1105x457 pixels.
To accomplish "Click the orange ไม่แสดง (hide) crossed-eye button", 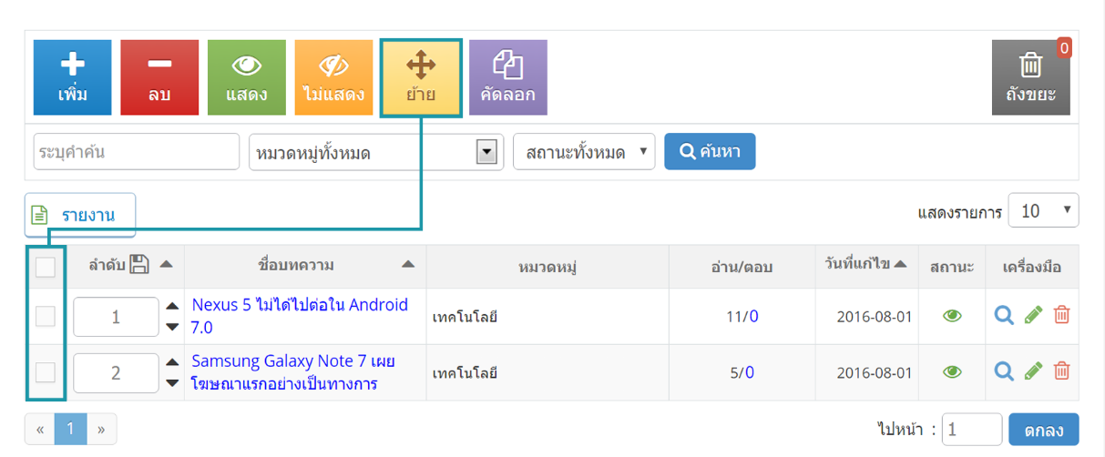I will click(333, 77).
